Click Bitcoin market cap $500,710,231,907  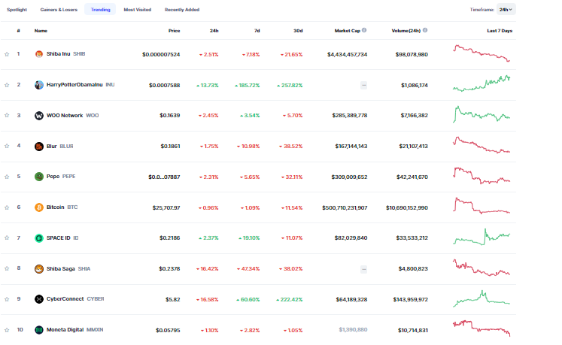(x=345, y=207)
